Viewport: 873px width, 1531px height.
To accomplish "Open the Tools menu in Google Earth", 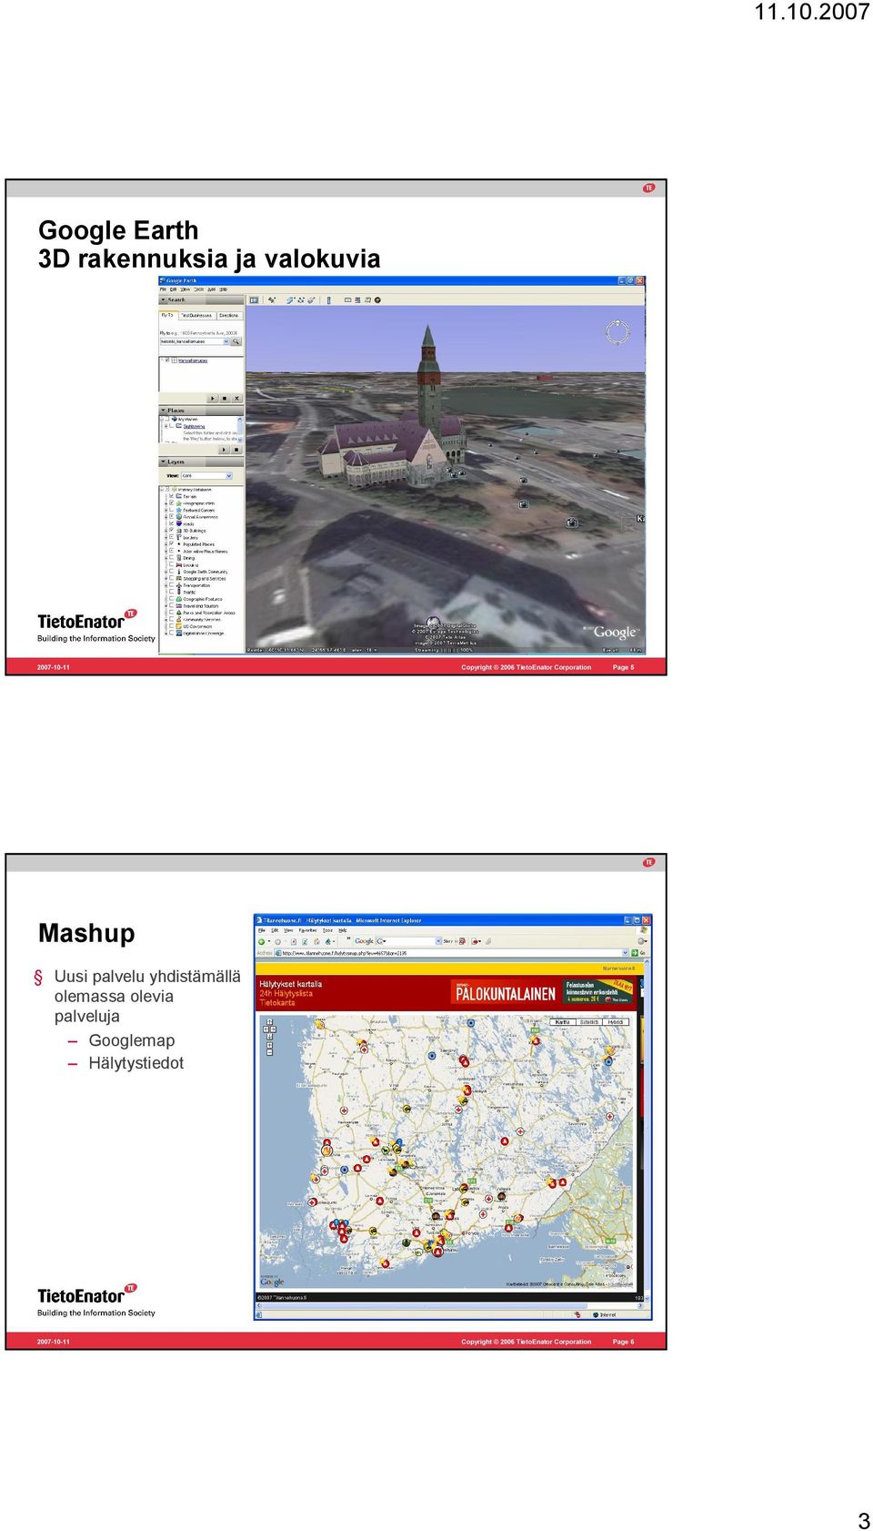I will coord(198,289).
